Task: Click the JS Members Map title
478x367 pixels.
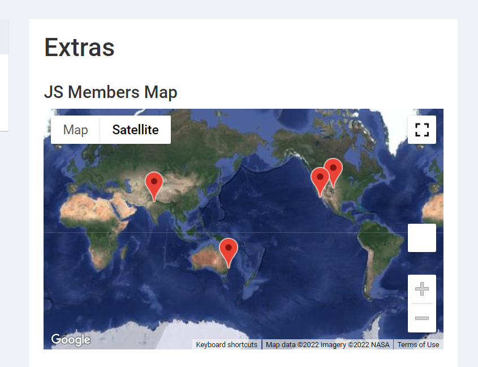Action: click(111, 92)
